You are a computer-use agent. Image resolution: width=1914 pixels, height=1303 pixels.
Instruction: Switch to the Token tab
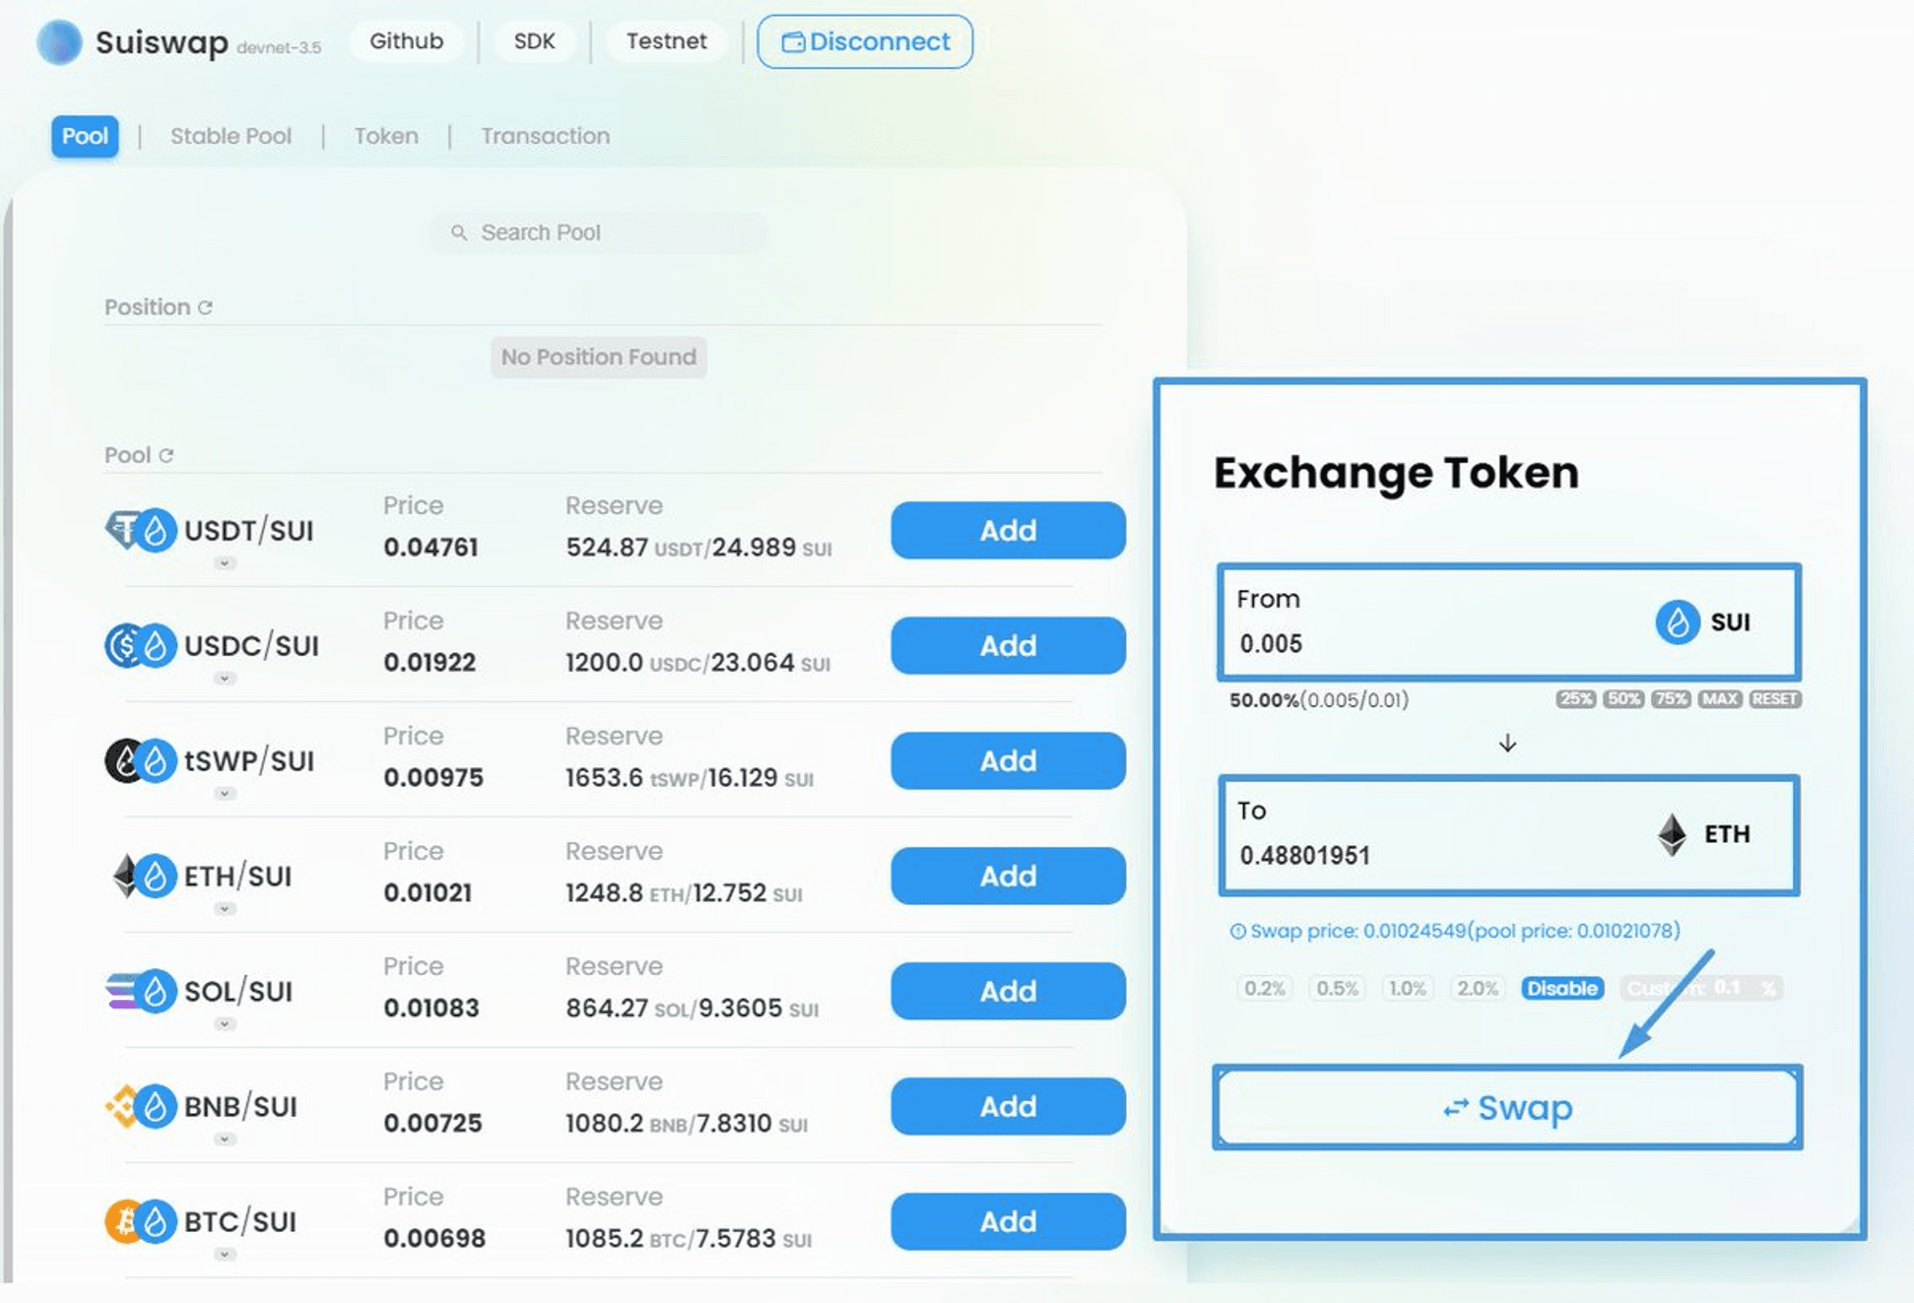coord(387,137)
